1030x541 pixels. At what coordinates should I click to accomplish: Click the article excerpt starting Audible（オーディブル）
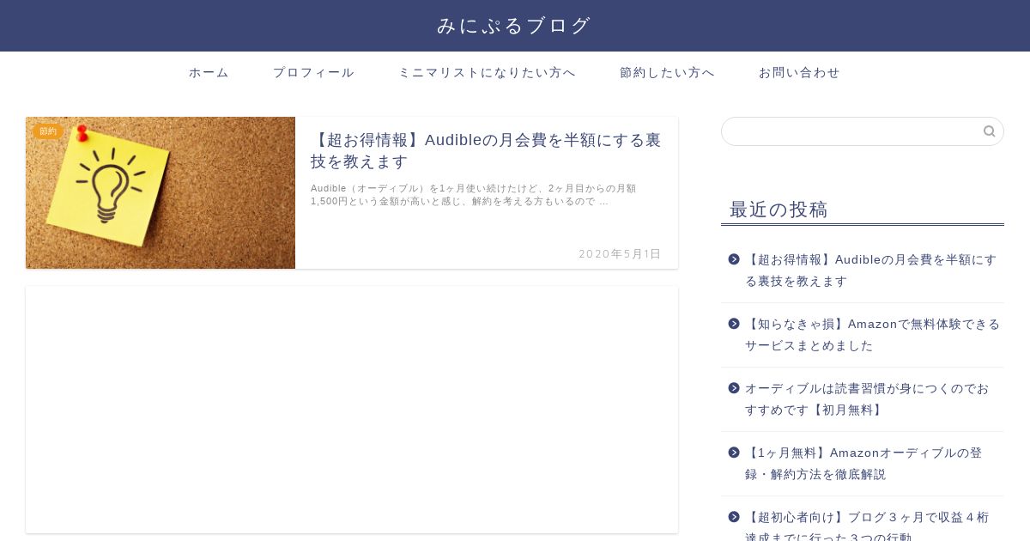[474, 194]
